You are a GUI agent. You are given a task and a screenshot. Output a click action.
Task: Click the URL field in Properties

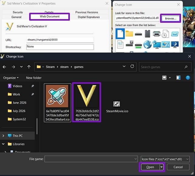click(x=60, y=40)
